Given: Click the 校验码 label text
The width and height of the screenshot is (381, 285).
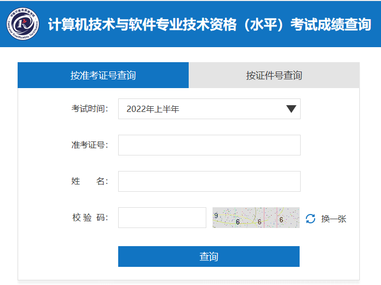Looking at the screenshot, I should pyautogui.click(x=90, y=218).
